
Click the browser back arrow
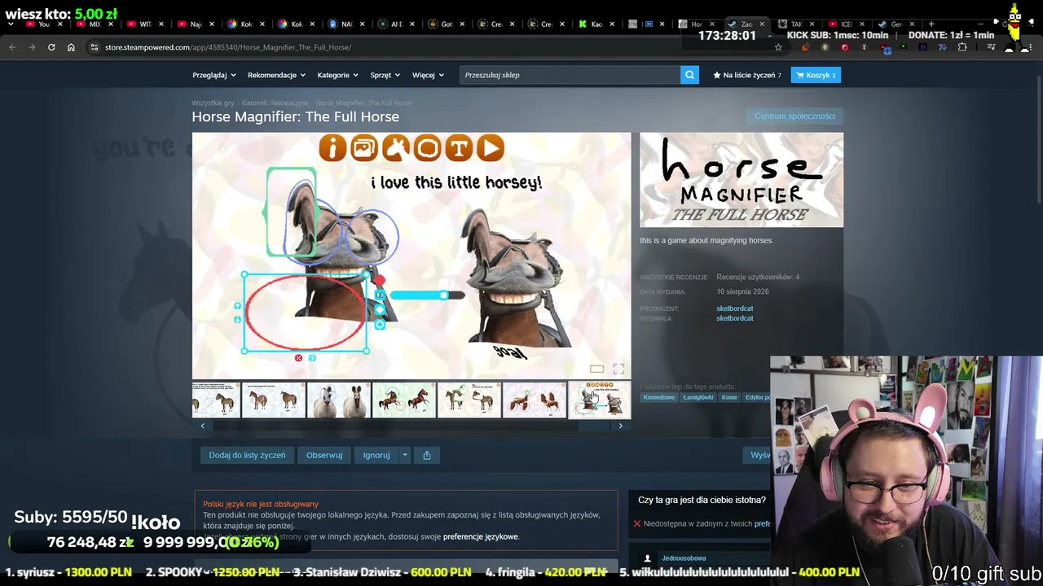[12, 47]
